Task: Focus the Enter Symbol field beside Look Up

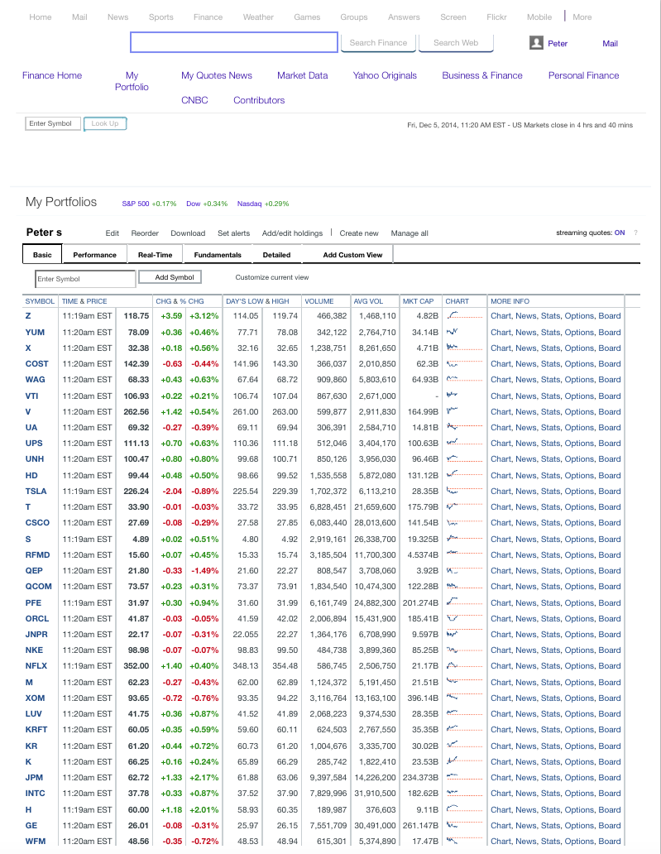Action: (53, 123)
